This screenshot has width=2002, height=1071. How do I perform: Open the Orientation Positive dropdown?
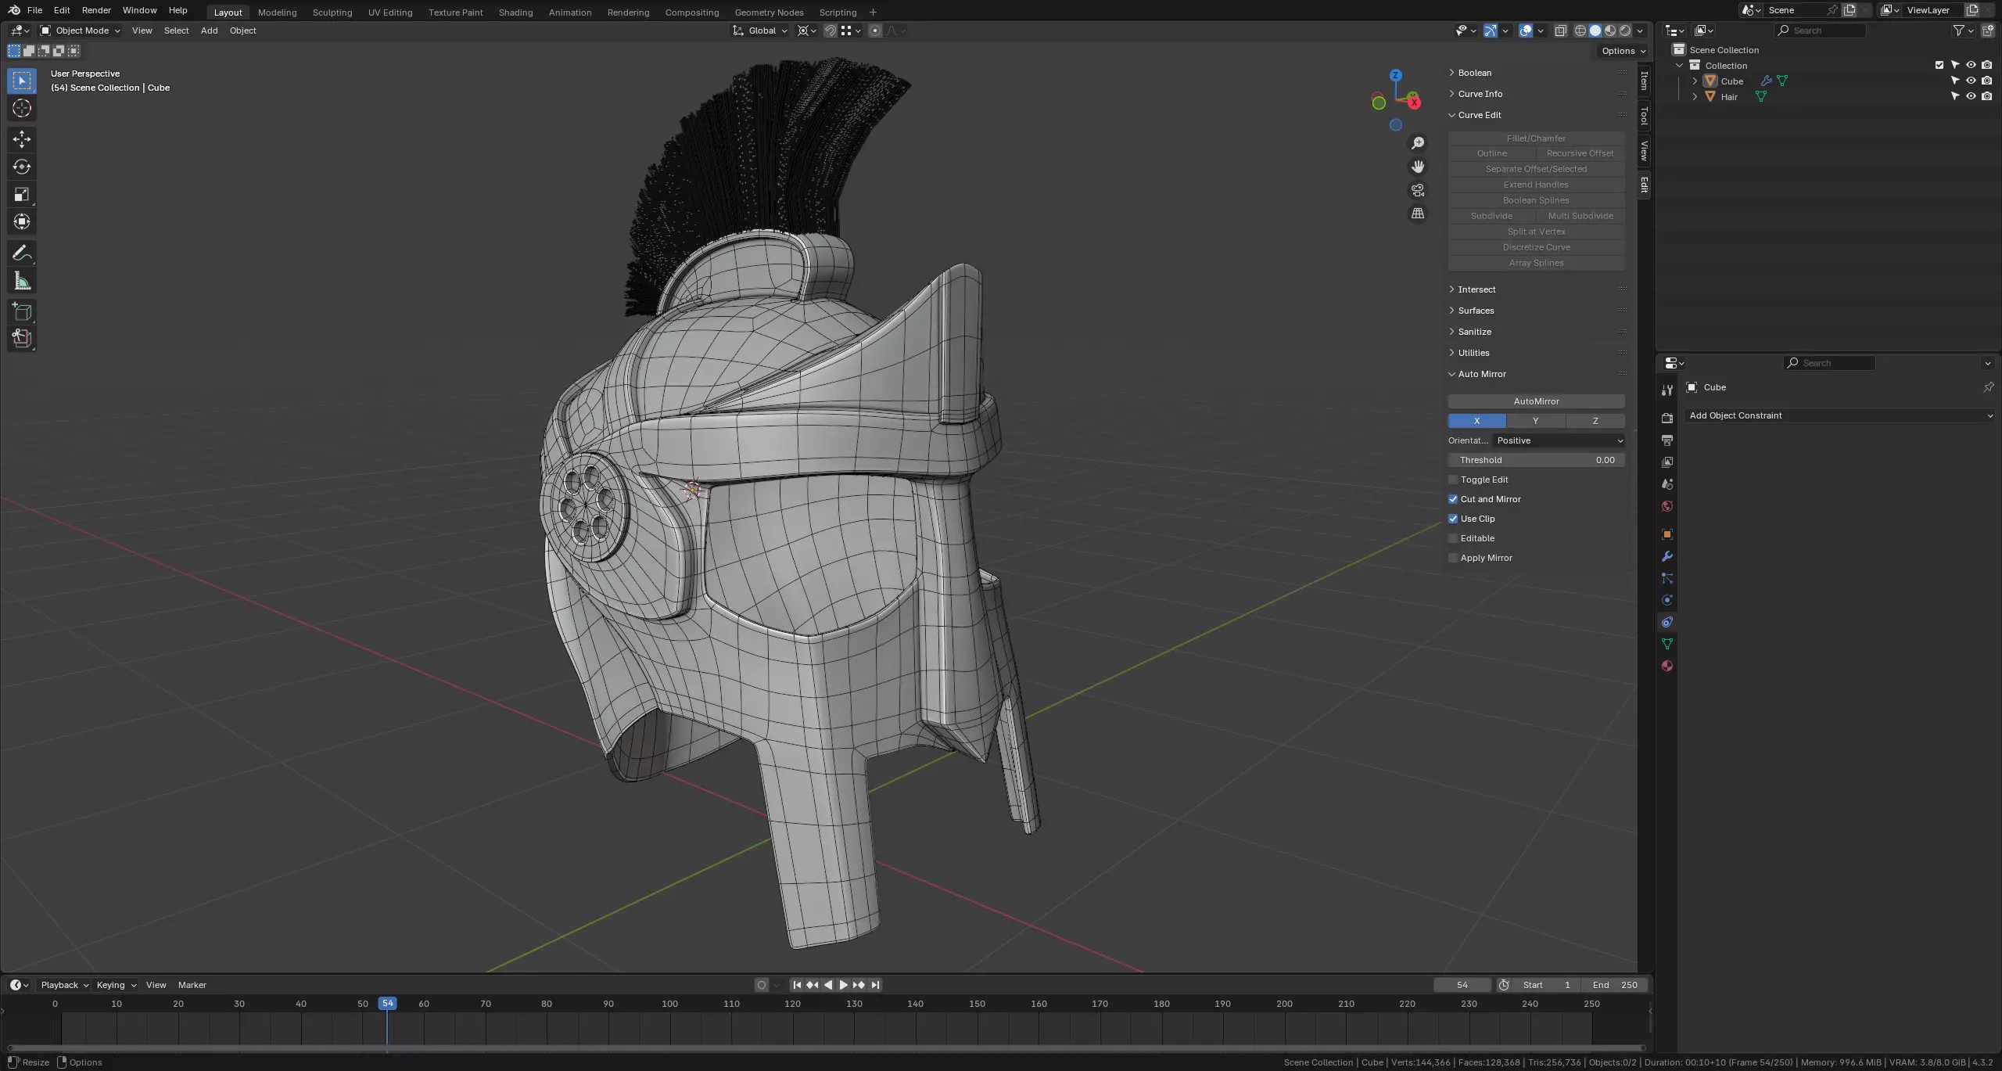1559,440
